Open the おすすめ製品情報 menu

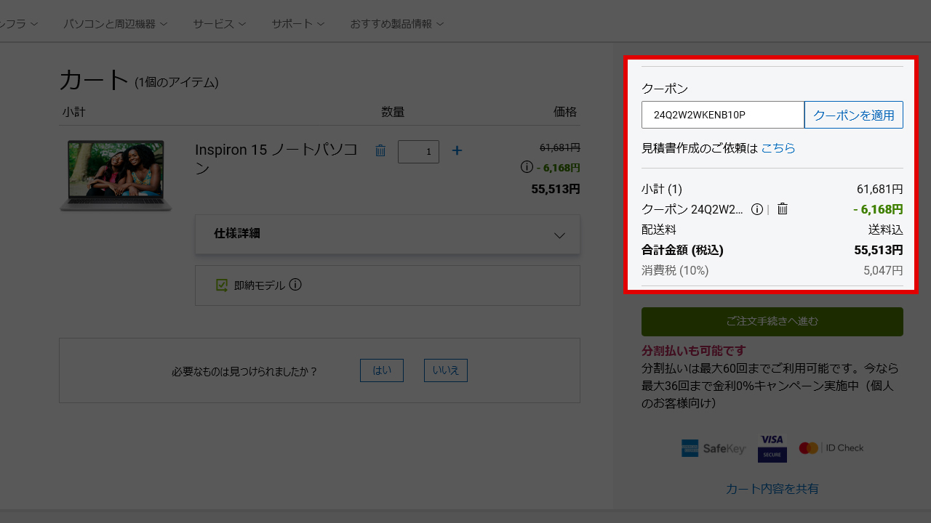pos(397,23)
